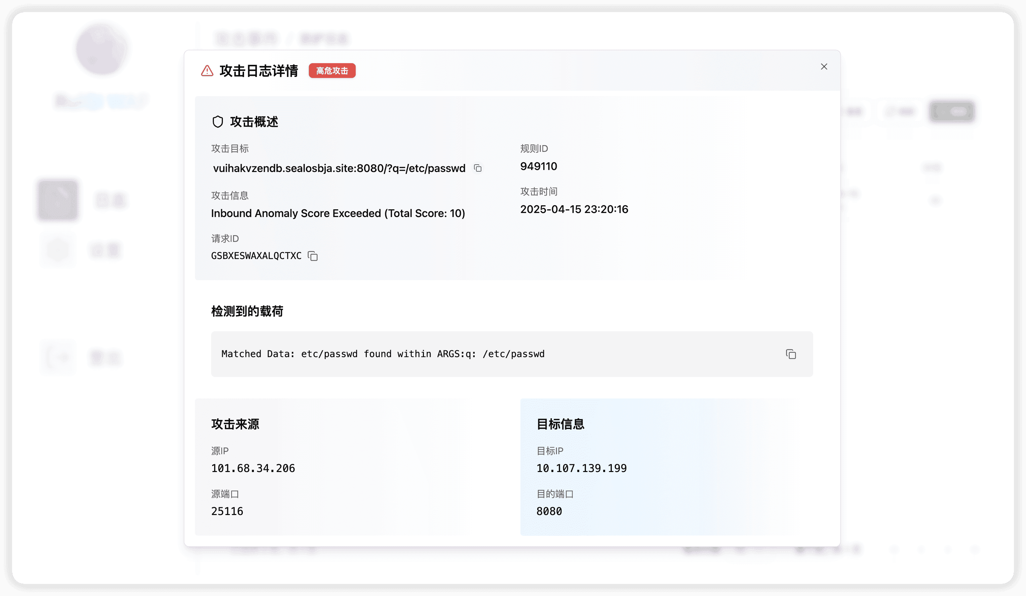Click the 攻击时间 field label
Viewport: 1026px width, 596px height.
tap(539, 191)
